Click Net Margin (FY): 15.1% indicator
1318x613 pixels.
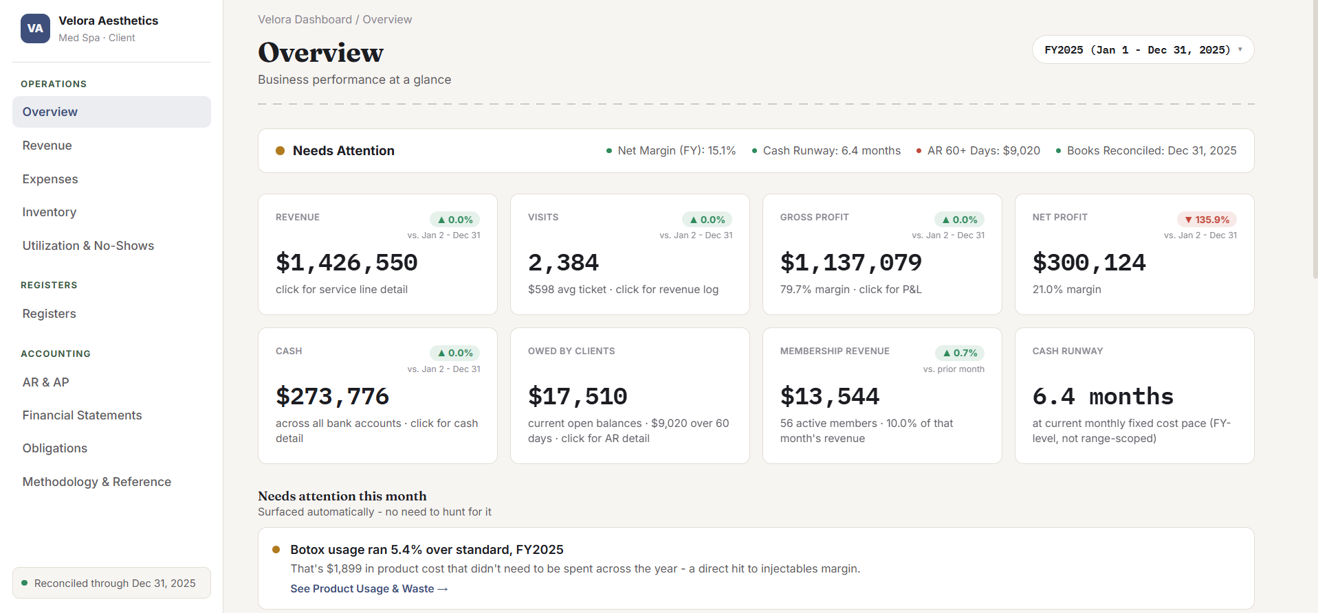pos(671,151)
